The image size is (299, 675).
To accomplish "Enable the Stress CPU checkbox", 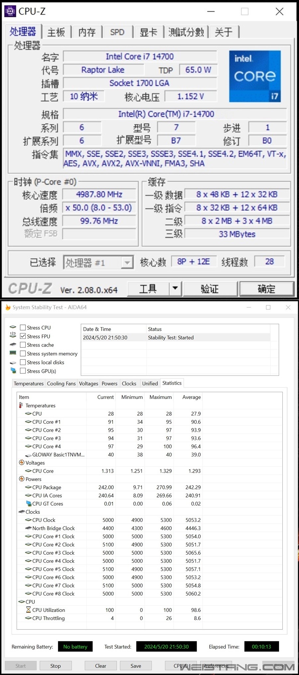I will pyautogui.click(x=23, y=328).
